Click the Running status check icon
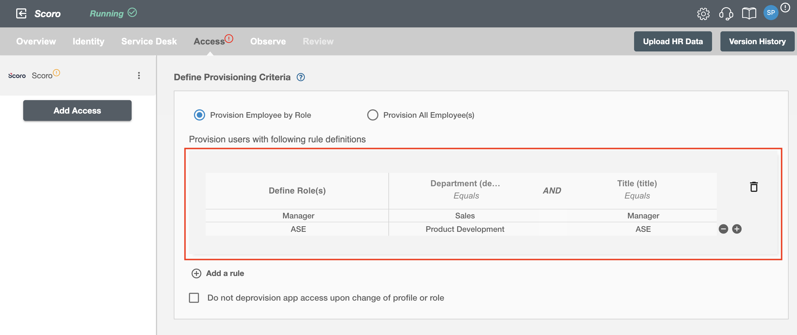This screenshot has height=335, width=797. [x=132, y=12]
